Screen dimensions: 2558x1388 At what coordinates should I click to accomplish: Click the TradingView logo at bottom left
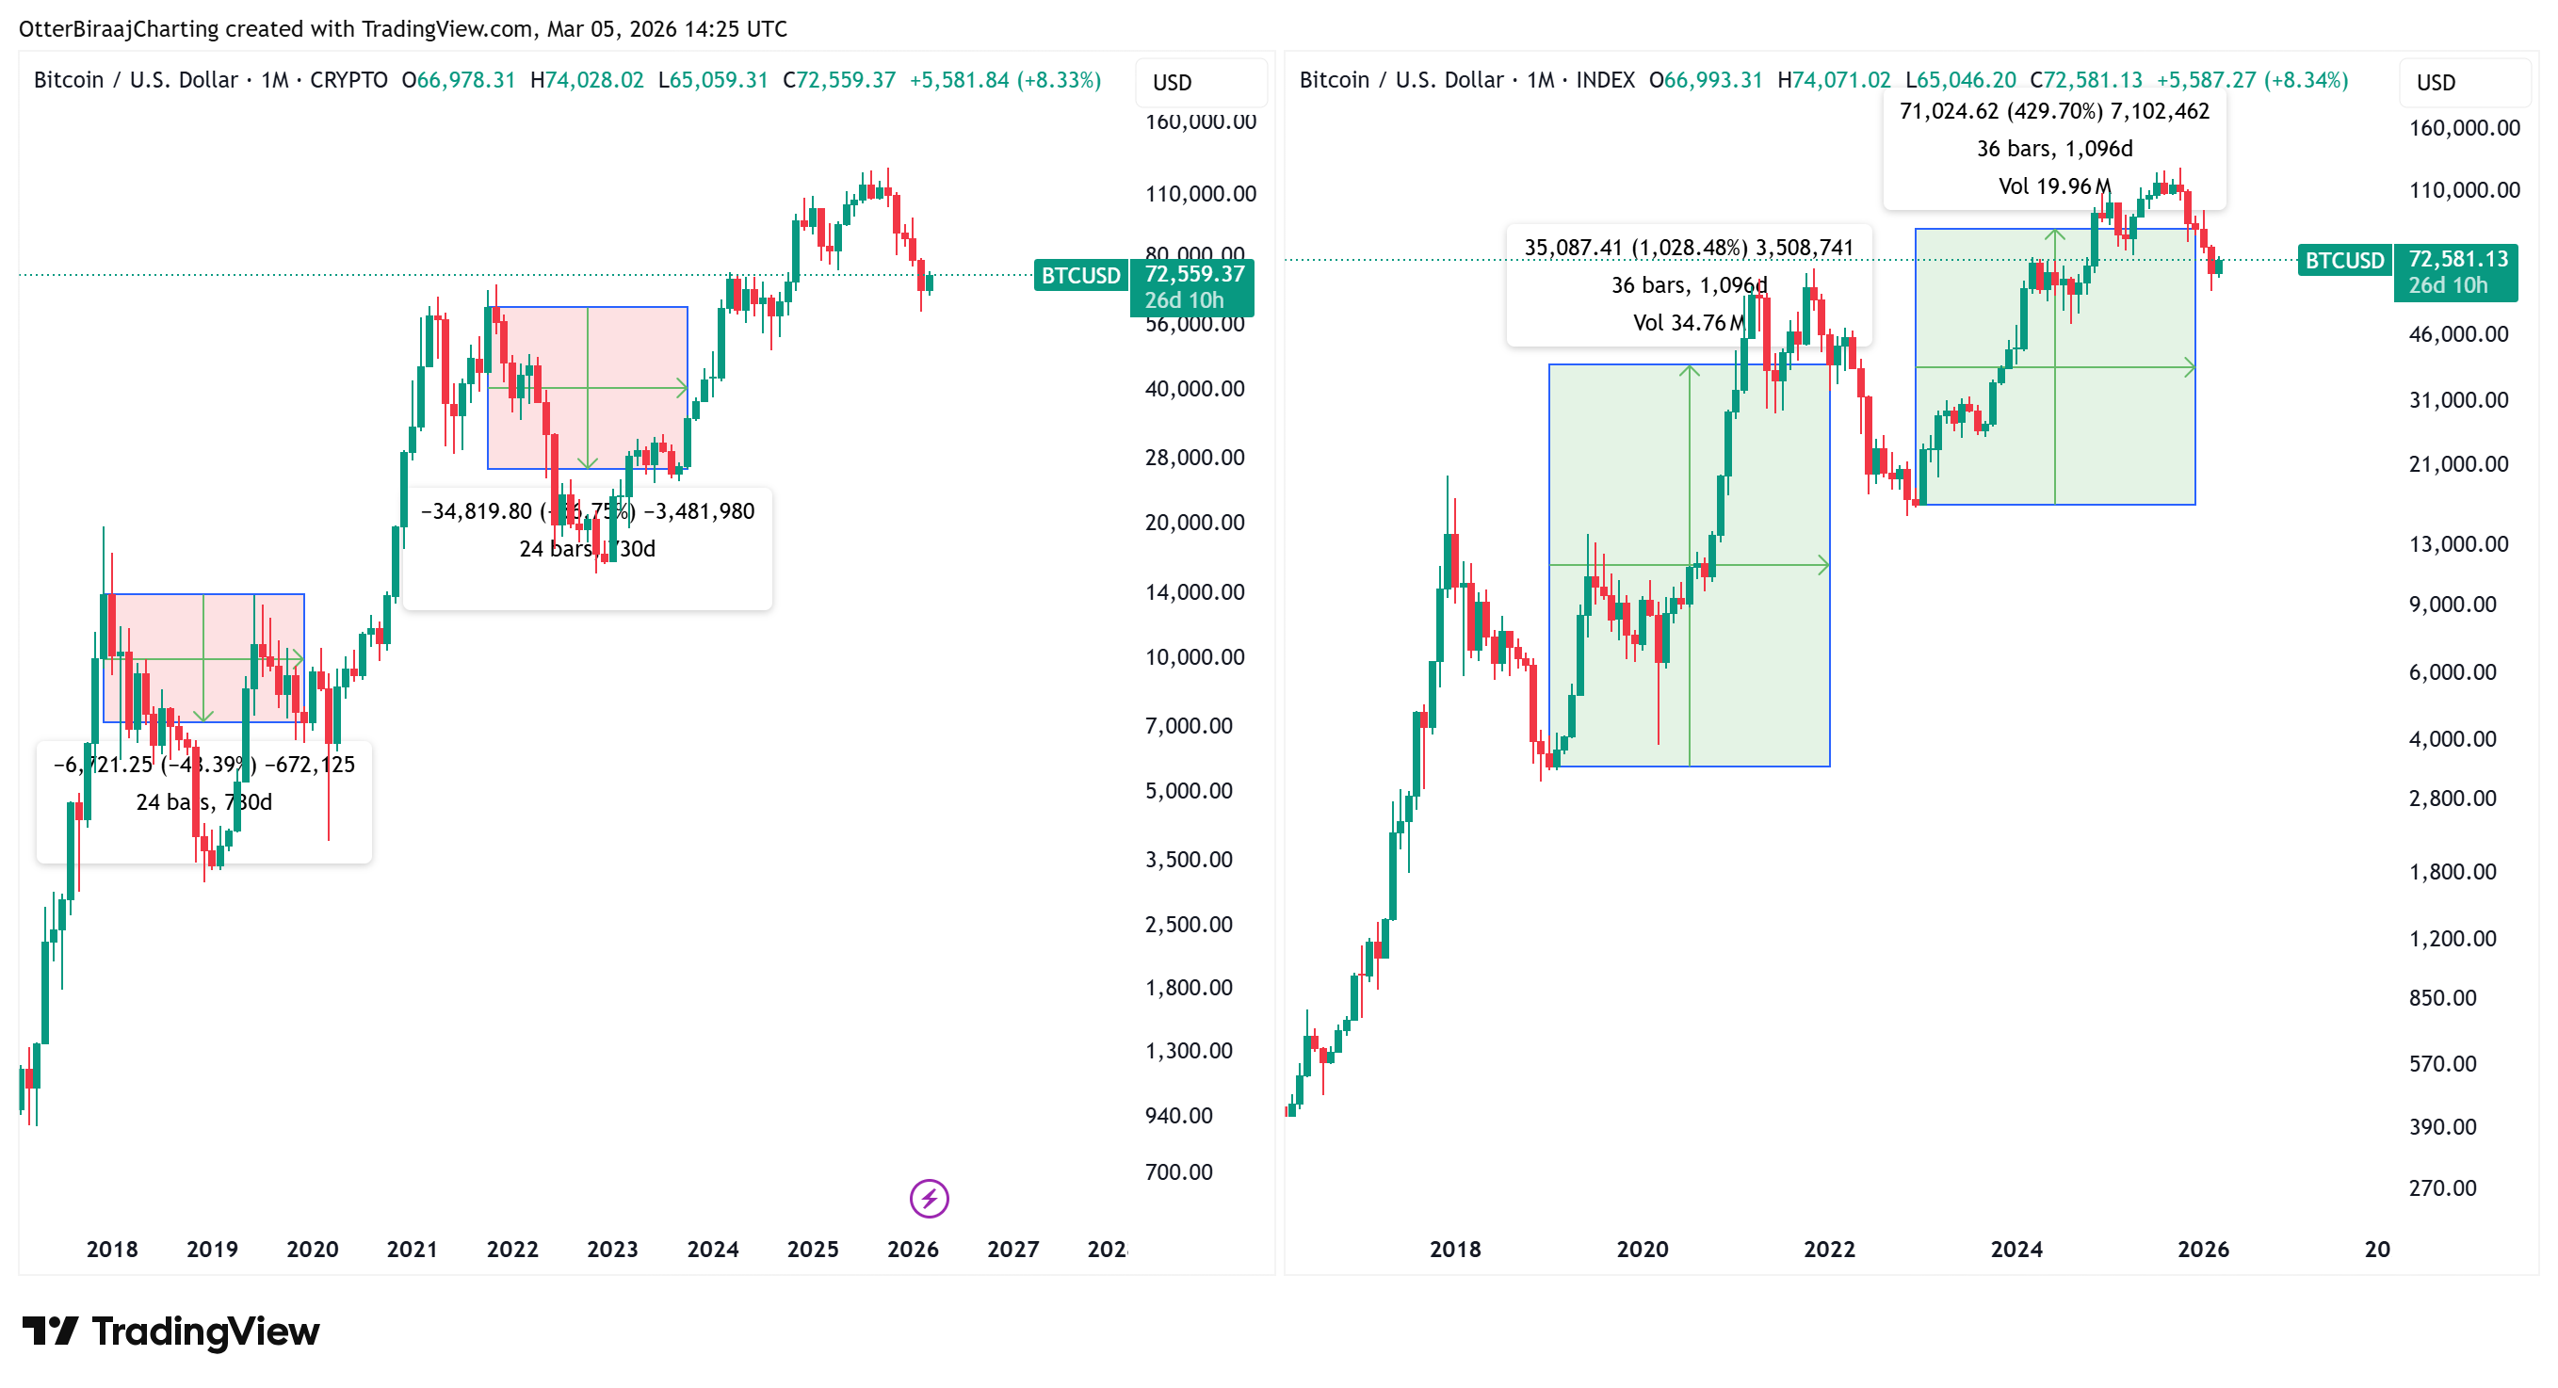(170, 1332)
